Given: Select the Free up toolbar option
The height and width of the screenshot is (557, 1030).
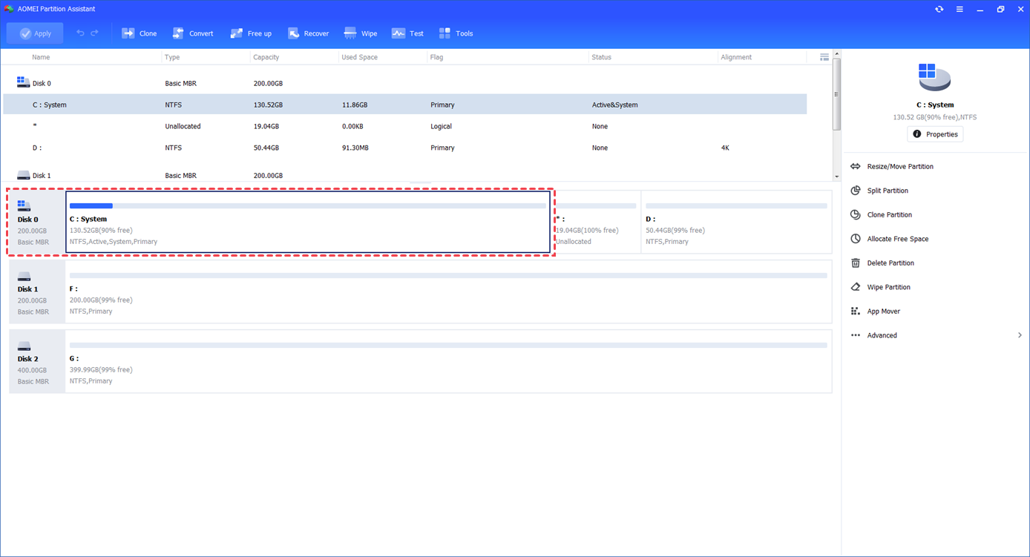Looking at the screenshot, I should pyautogui.click(x=251, y=33).
